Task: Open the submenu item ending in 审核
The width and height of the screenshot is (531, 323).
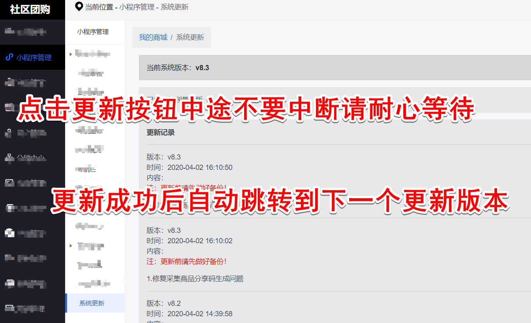Action: tap(93, 73)
